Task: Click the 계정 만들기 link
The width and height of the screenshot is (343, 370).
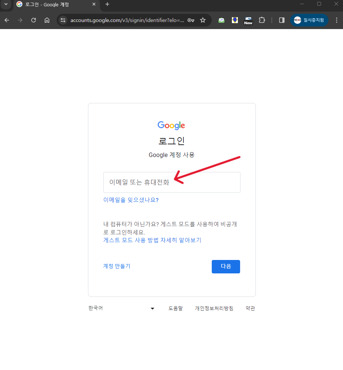Action: click(117, 266)
